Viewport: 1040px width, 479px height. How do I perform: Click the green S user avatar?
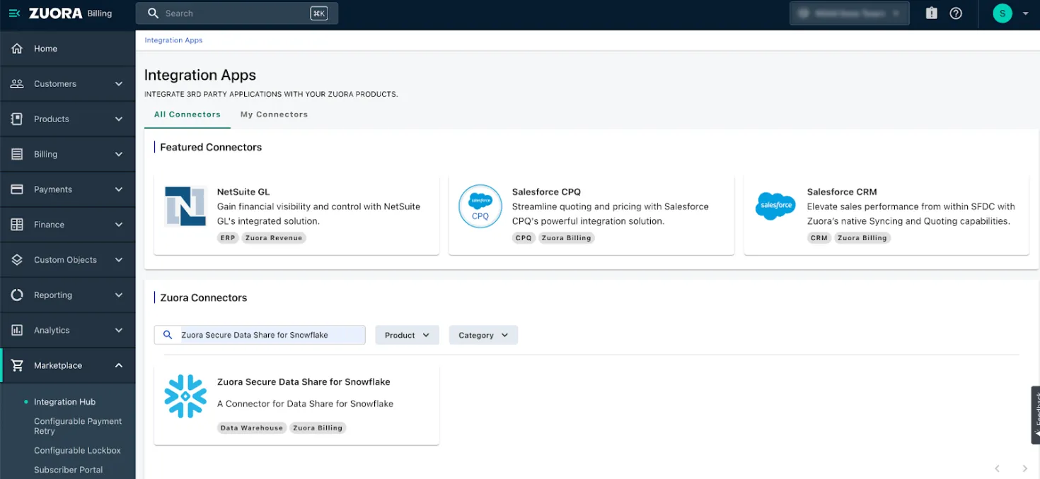(1003, 13)
